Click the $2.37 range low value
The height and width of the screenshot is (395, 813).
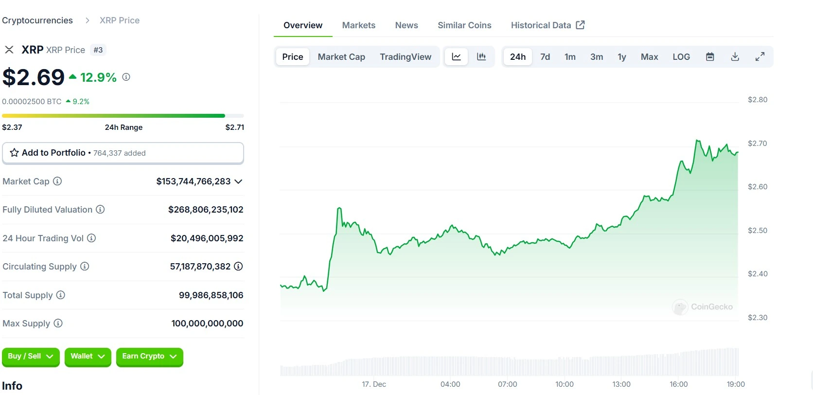(x=12, y=127)
